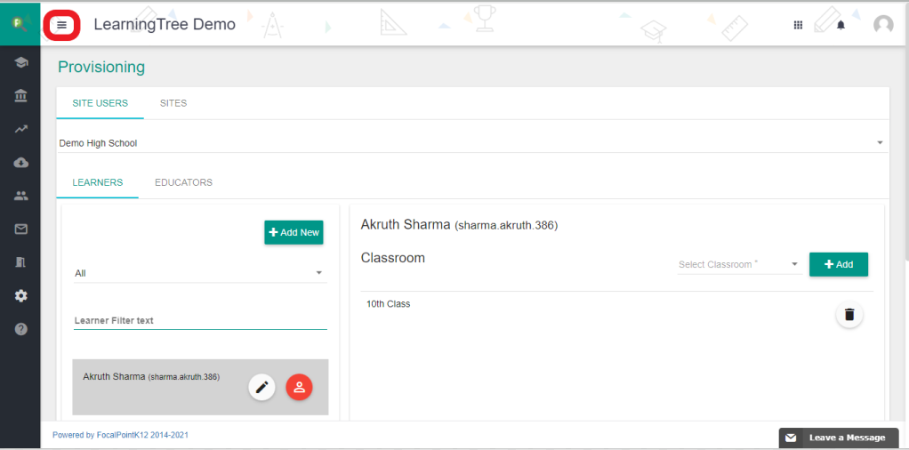Click the Learner Filter text field
Screen dimensions: 909x450
pyautogui.click(x=199, y=320)
